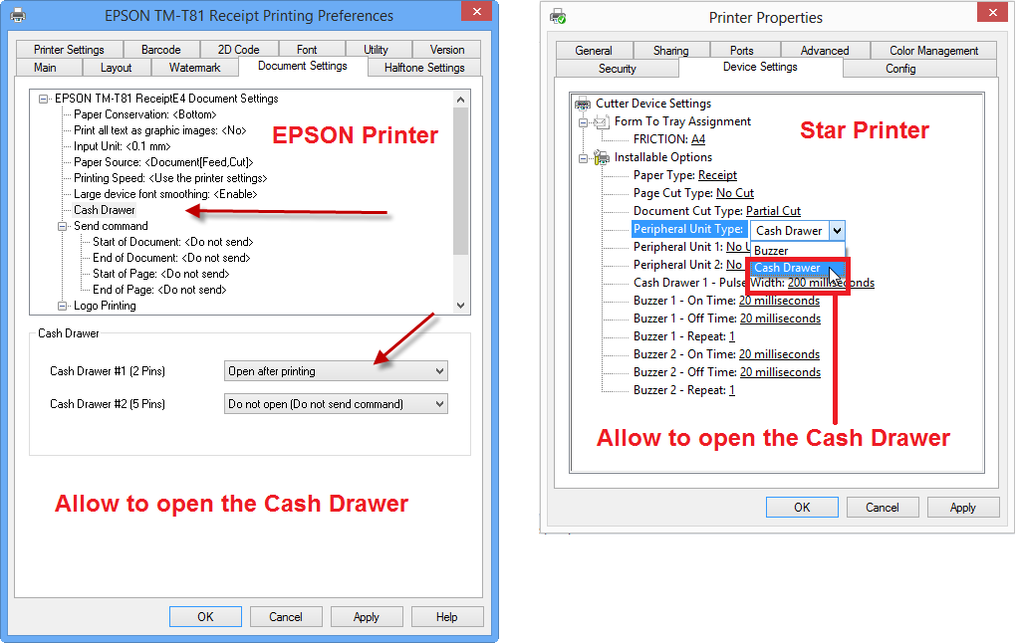
Task: Open the Advanced tab
Action: (825, 51)
